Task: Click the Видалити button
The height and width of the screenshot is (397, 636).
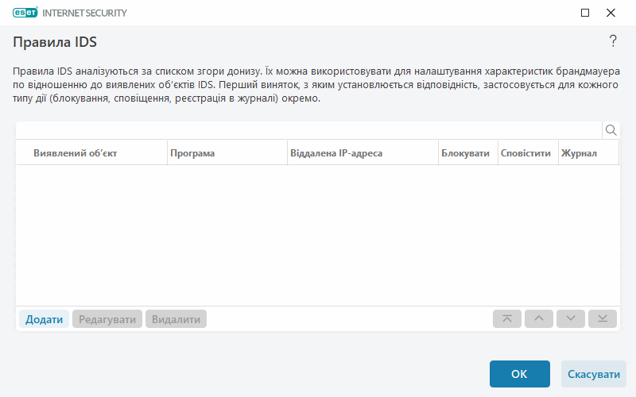Action: [176, 319]
